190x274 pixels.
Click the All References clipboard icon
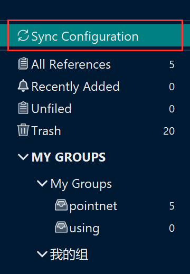pos(23,63)
